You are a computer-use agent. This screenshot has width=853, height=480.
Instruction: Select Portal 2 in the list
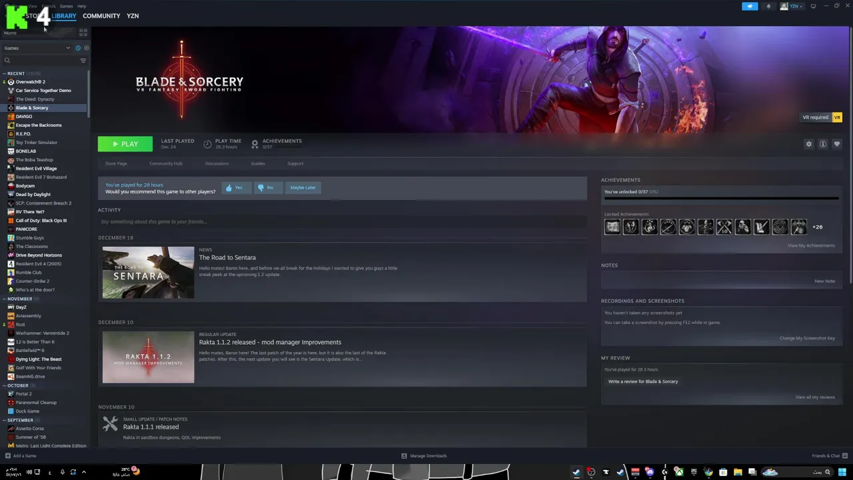pos(23,394)
